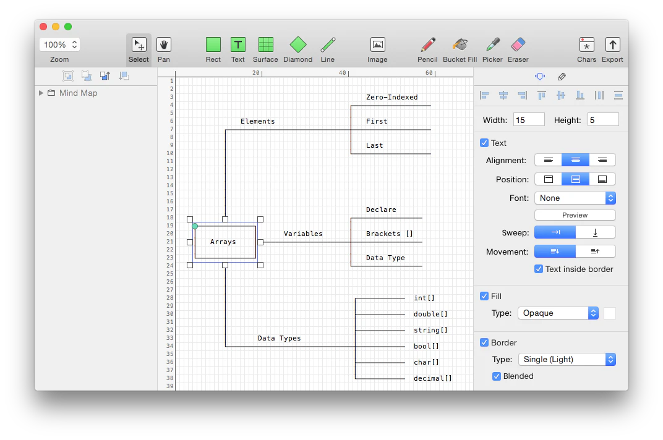Activate the Eraser tool
Viewport: 663px width, 440px height.
coord(518,45)
